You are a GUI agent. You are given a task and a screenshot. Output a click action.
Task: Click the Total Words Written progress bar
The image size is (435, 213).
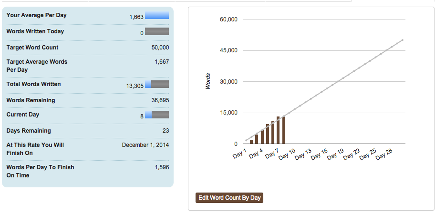click(x=157, y=84)
